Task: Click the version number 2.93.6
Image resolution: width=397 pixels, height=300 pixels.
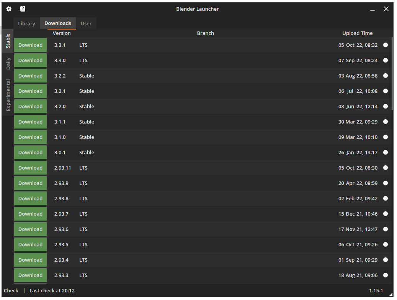Action: (x=61, y=229)
